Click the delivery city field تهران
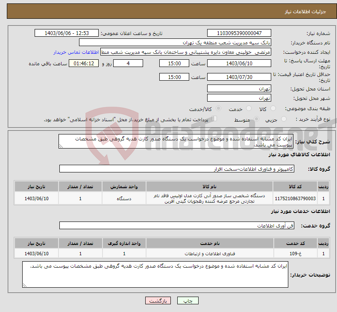The height and width of the screenshot is (312, 337). (x=239, y=98)
